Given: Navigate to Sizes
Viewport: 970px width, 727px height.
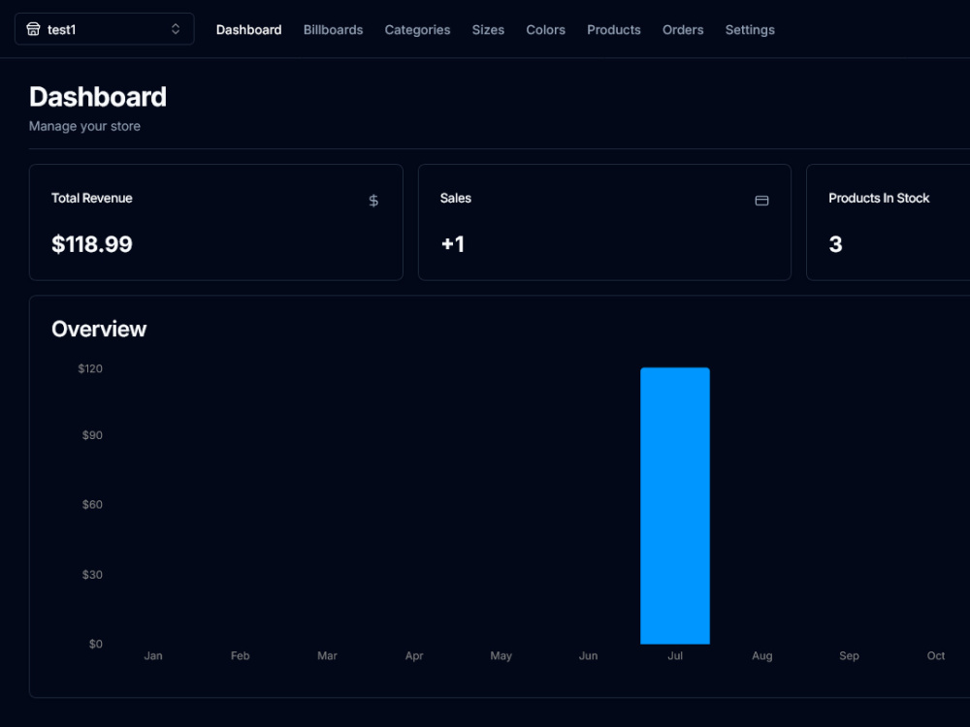Looking at the screenshot, I should click(488, 30).
